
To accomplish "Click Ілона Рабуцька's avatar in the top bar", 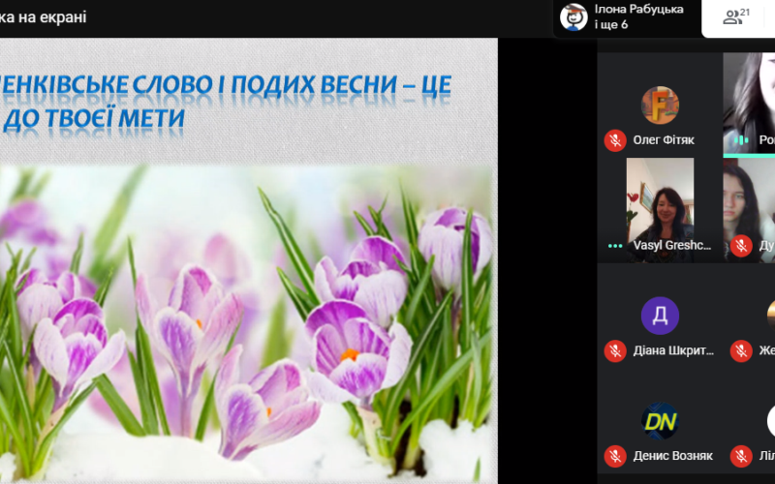I will coord(573,17).
